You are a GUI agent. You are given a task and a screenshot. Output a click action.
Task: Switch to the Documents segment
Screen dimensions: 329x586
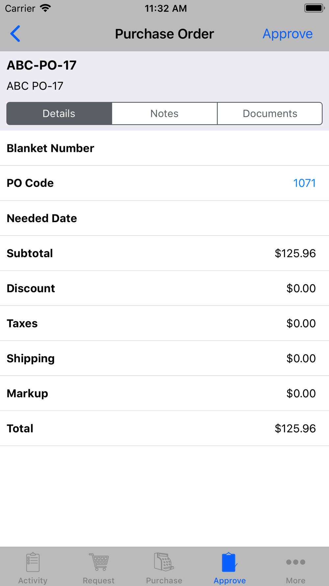coord(270,114)
